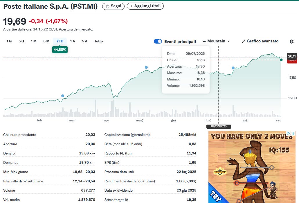299x203 pixels.
Task: Click Prossima data utili 22 lug 2025
Action: point(186,172)
